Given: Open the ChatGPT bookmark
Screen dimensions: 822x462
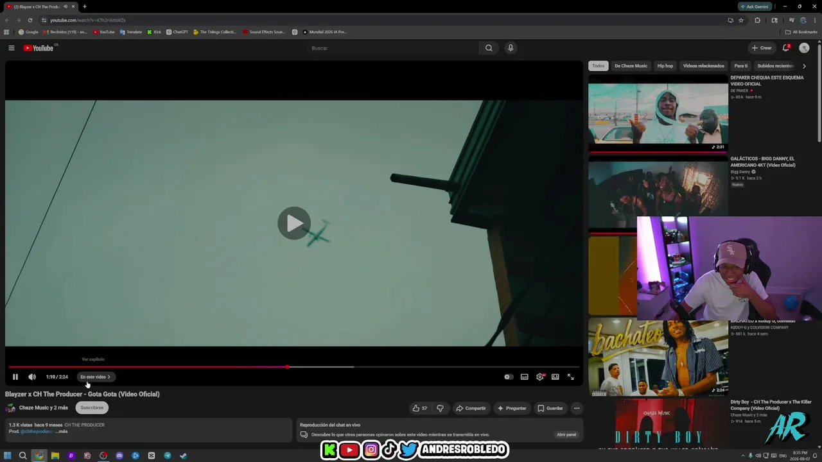Looking at the screenshot, I should click(x=177, y=32).
